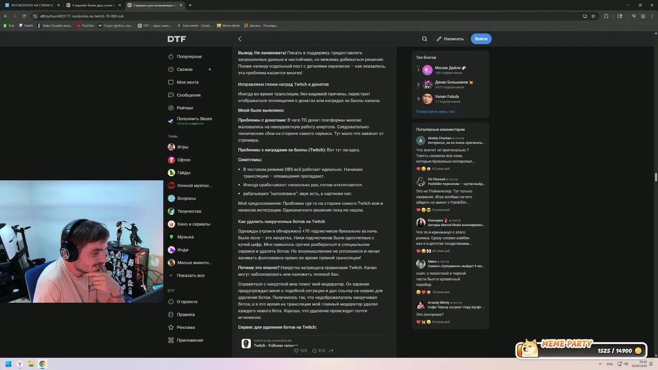Click browser back arrow

coord(6,16)
